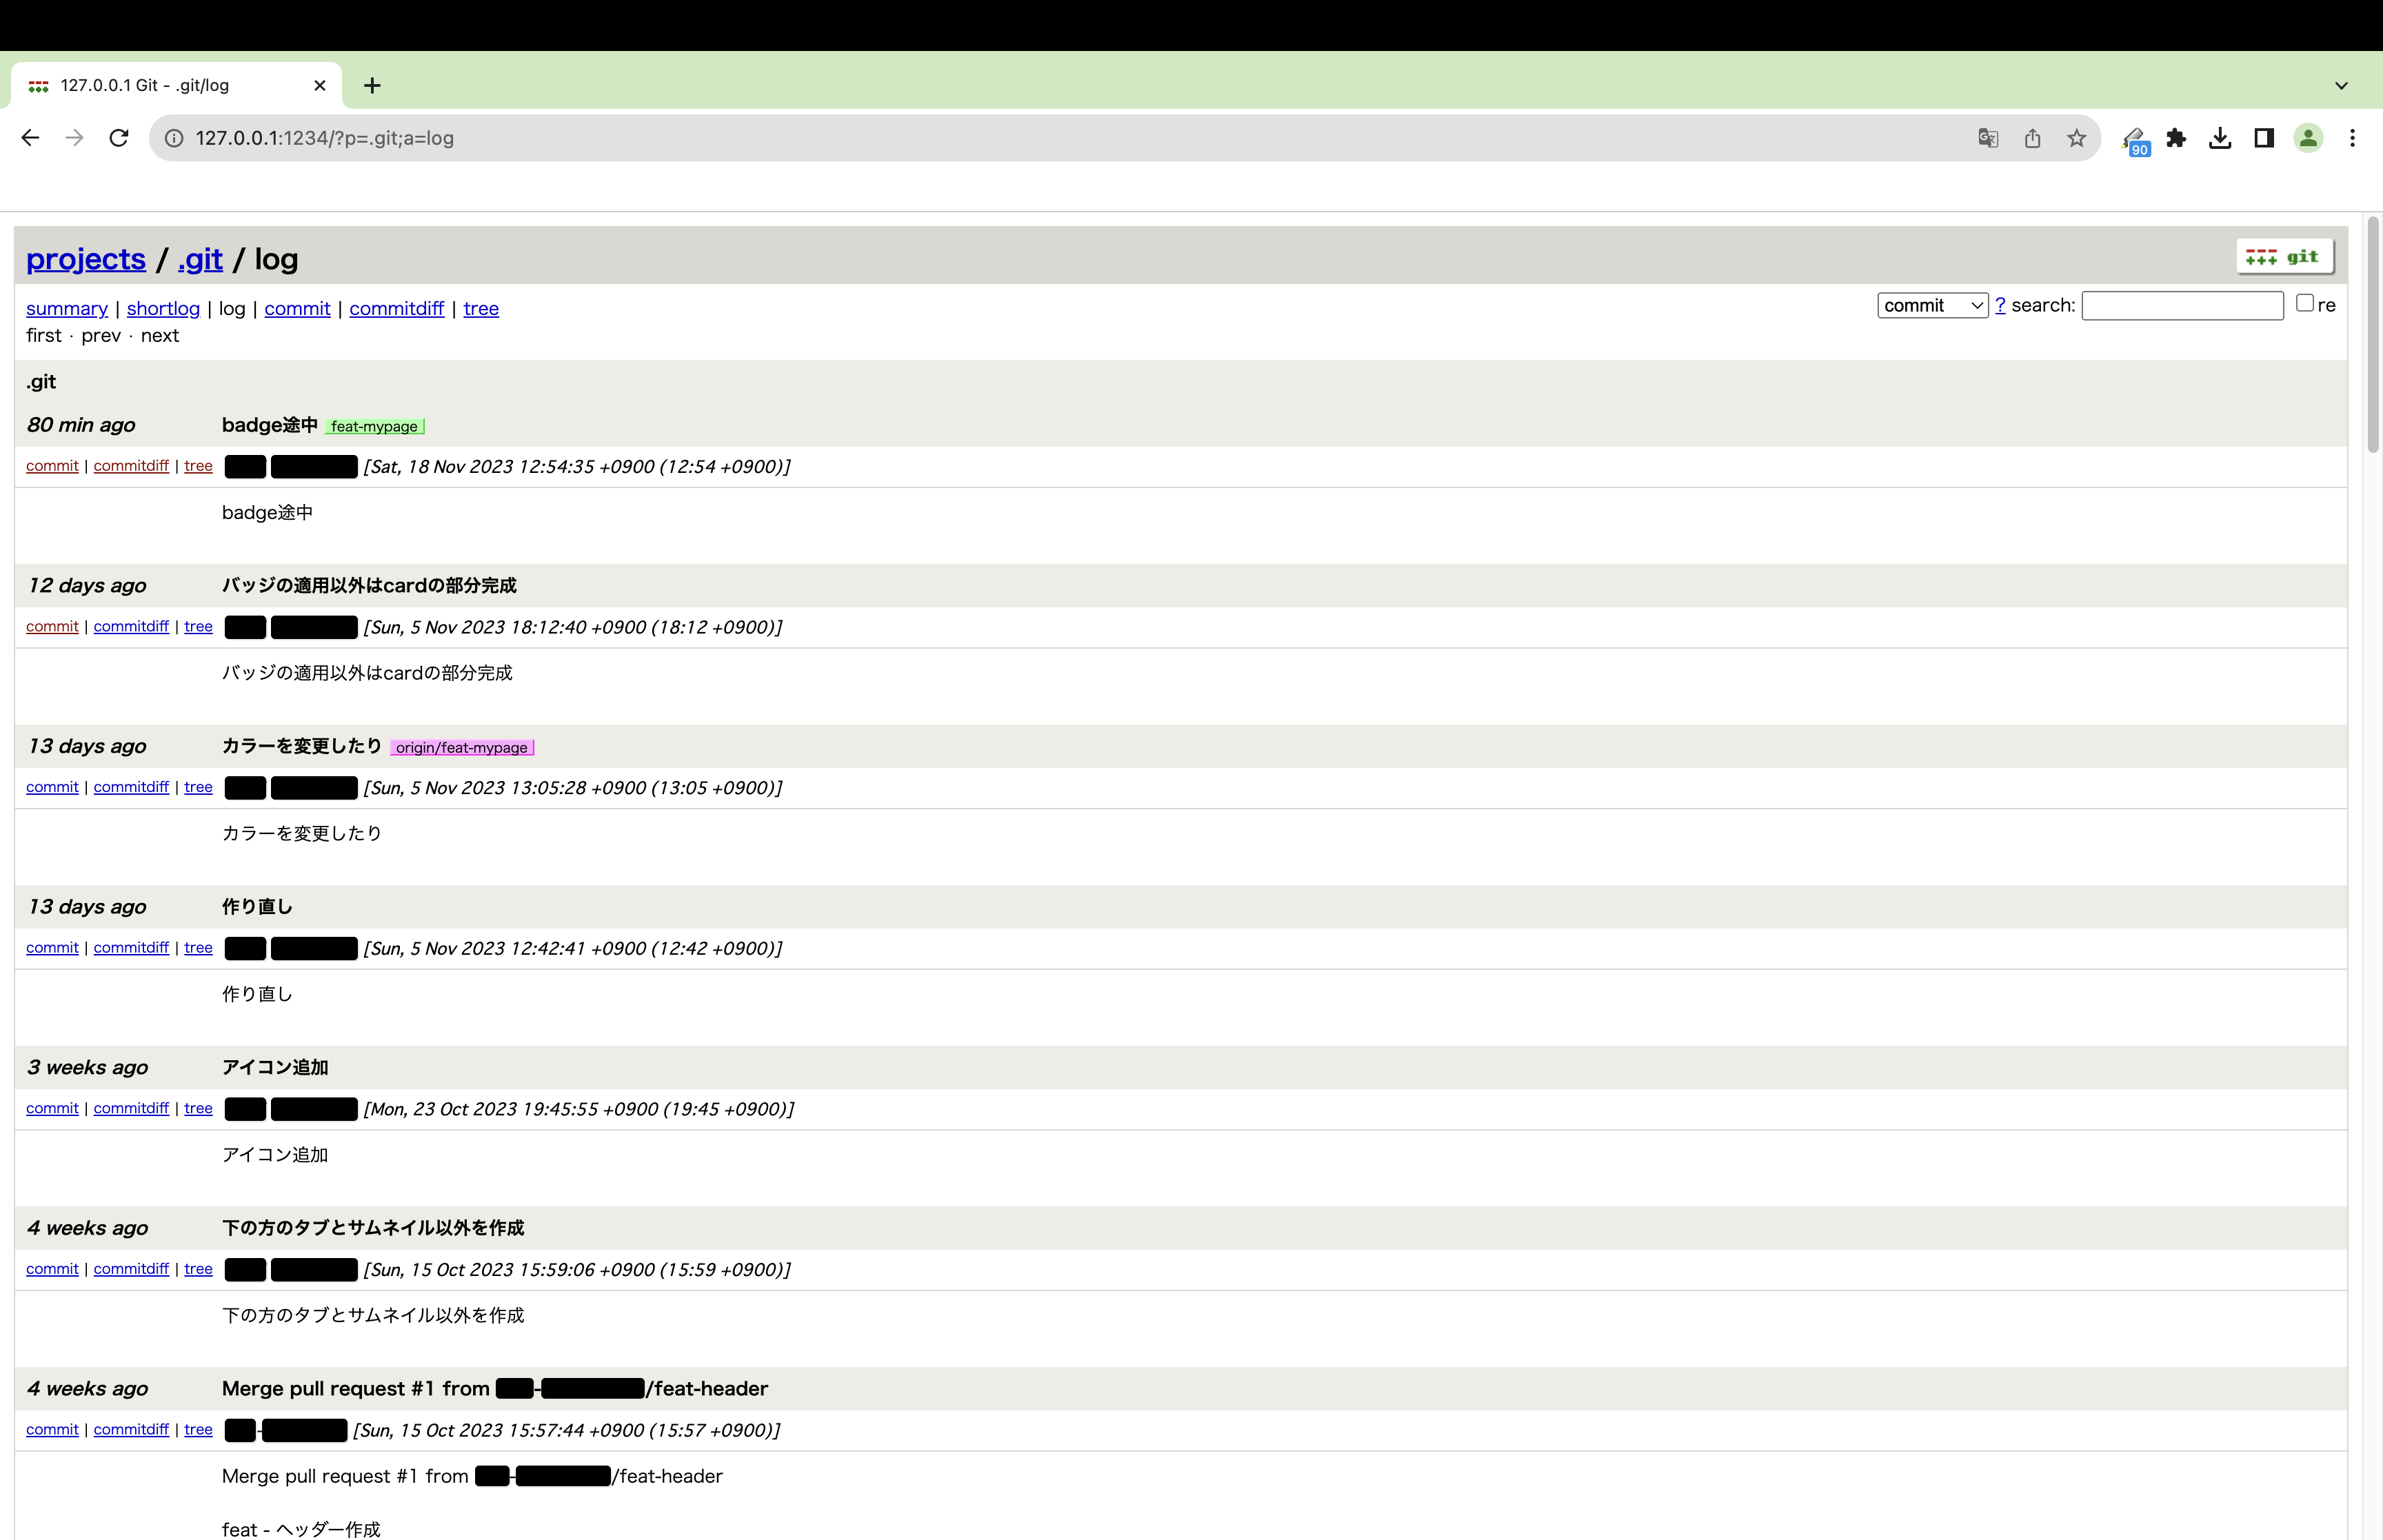Click the translate page icon
2383x1540 pixels.
pos(1988,138)
